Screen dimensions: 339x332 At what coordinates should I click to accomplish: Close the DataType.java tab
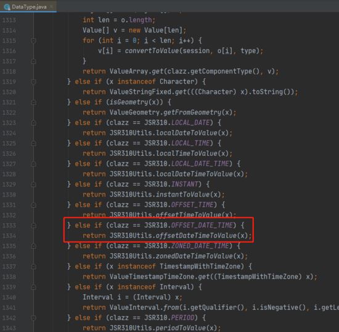tap(51, 7)
